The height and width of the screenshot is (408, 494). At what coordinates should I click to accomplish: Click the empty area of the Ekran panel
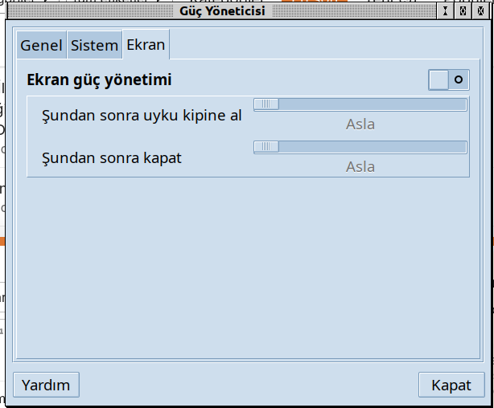click(241, 265)
